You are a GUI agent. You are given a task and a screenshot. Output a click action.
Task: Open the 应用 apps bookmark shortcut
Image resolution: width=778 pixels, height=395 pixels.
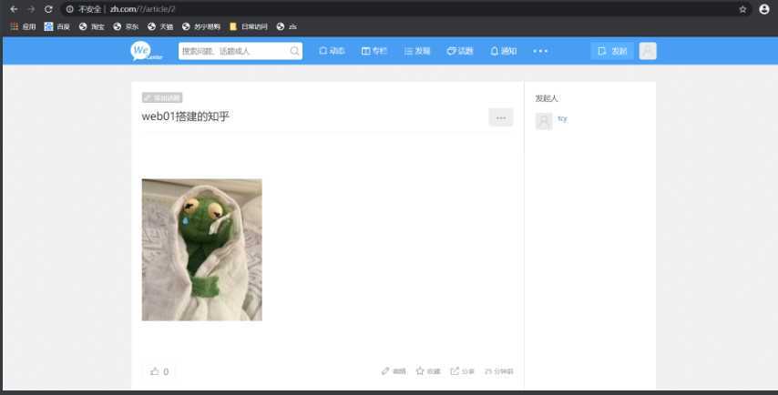point(24,26)
